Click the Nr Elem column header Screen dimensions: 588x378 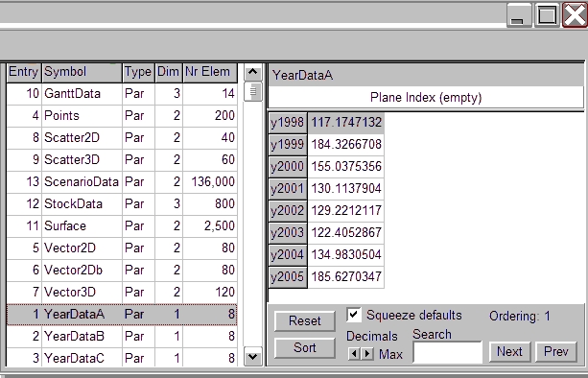[210, 72]
